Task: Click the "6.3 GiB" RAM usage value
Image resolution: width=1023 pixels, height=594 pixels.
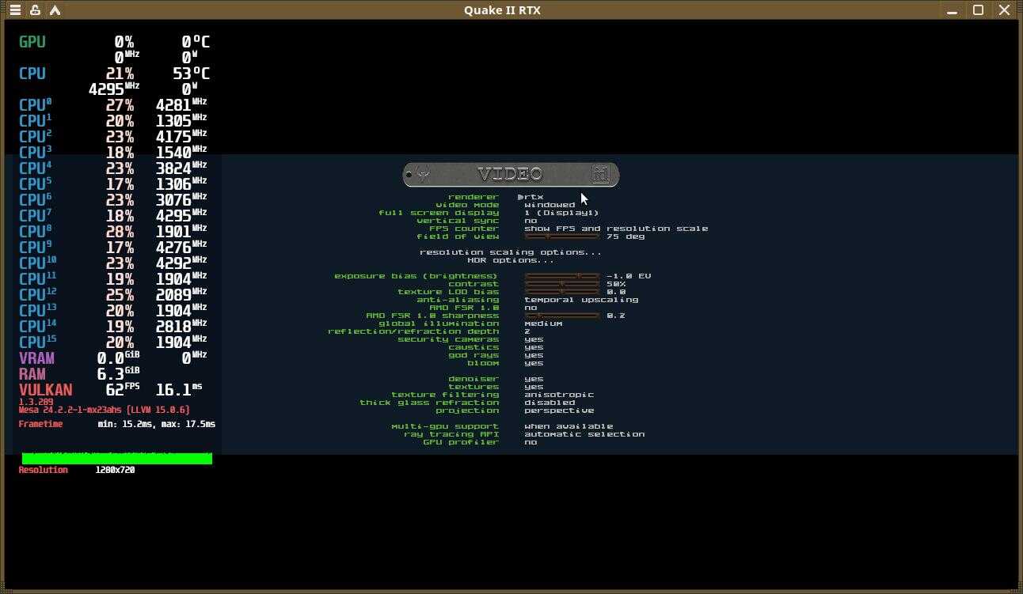Action: pos(118,373)
